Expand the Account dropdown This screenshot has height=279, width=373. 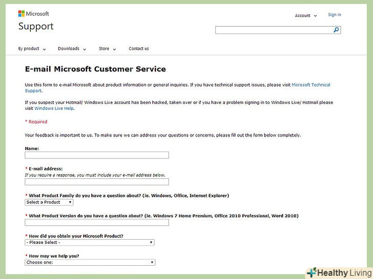click(x=305, y=16)
